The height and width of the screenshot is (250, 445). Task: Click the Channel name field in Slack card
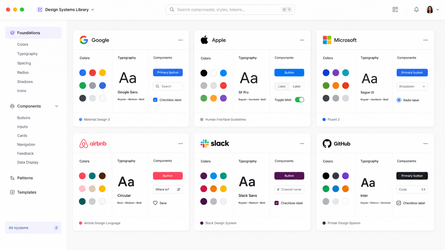pyautogui.click(x=289, y=189)
